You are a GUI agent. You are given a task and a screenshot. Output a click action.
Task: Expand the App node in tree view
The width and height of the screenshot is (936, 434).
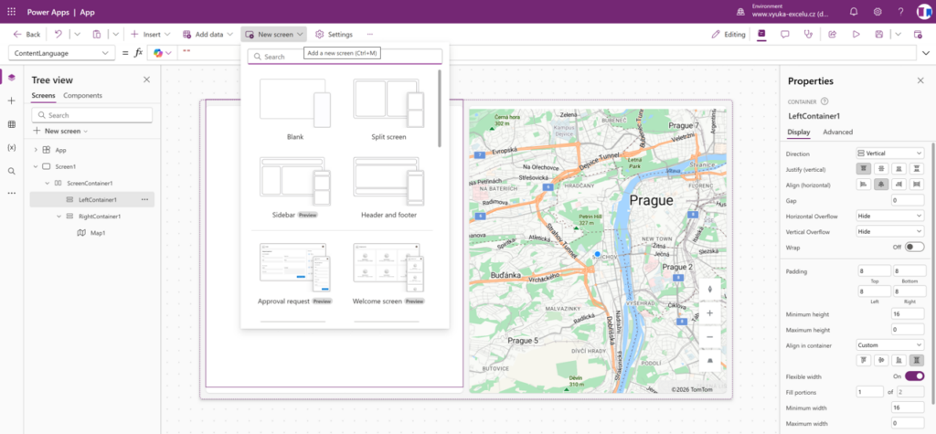pos(36,150)
